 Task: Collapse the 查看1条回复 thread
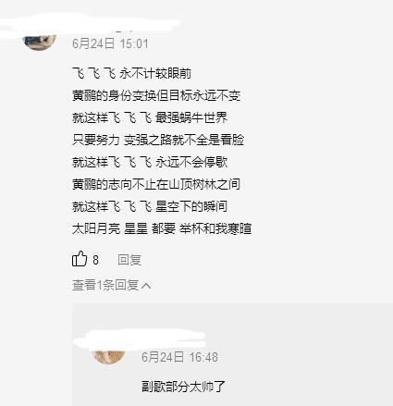pyautogui.click(x=112, y=285)
